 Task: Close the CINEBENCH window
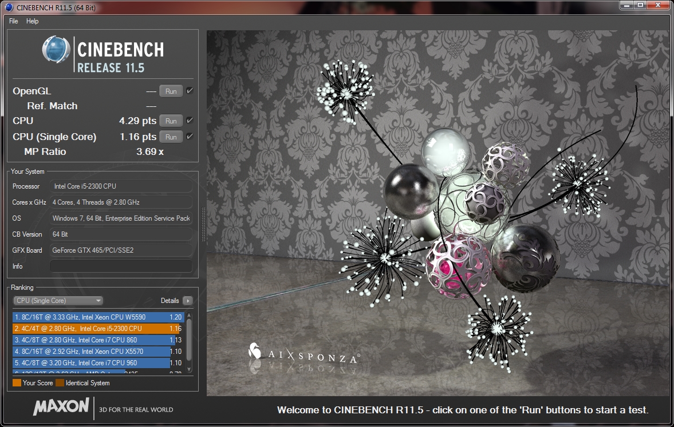(658, 5)
